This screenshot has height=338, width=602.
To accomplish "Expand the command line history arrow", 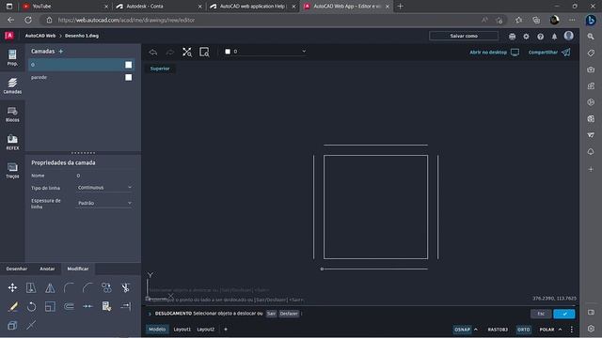I will point(150,314).
